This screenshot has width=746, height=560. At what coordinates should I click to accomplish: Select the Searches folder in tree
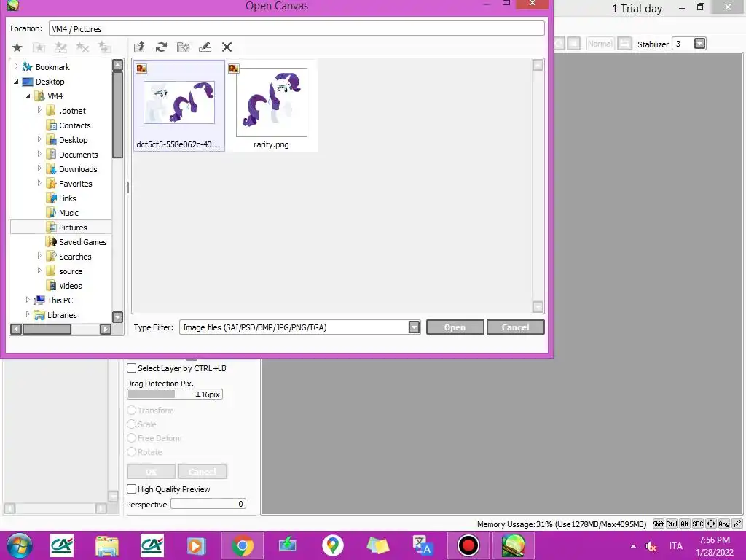coord(75,257)
